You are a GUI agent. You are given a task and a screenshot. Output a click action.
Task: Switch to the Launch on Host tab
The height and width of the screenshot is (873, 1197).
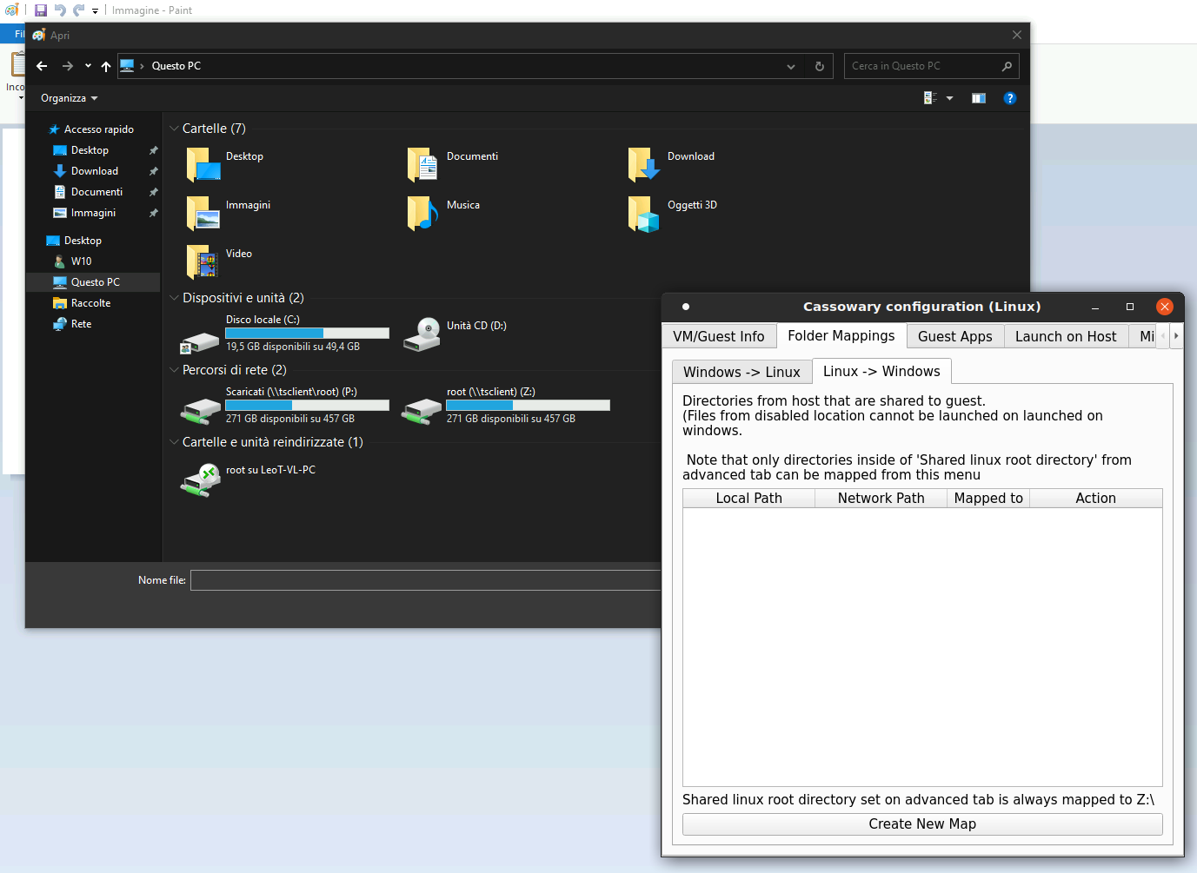coord(1066,336)
